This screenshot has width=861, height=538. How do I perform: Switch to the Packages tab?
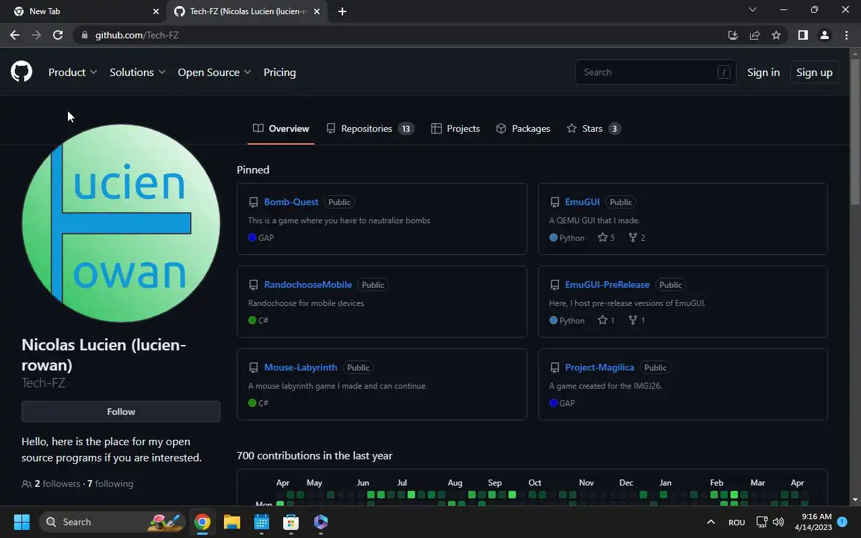click(523, 128)
